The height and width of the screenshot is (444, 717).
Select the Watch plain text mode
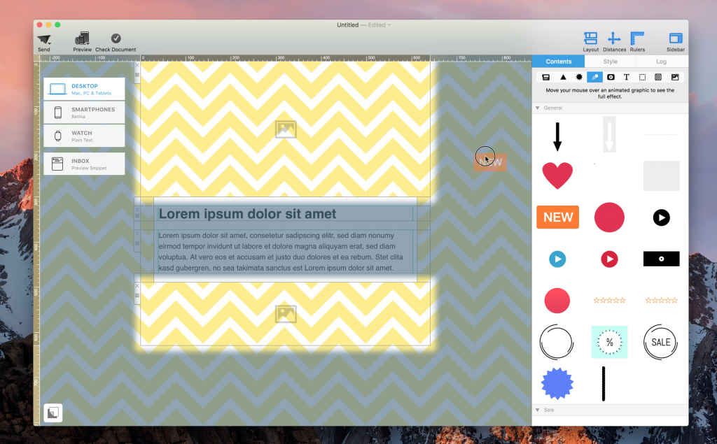pyautogui.click(x=84, y=136)
